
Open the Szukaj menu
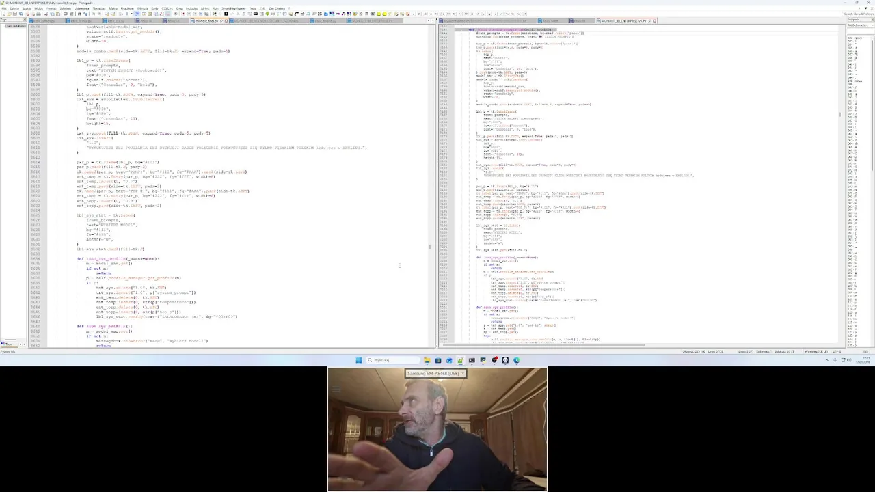point(27,8)
